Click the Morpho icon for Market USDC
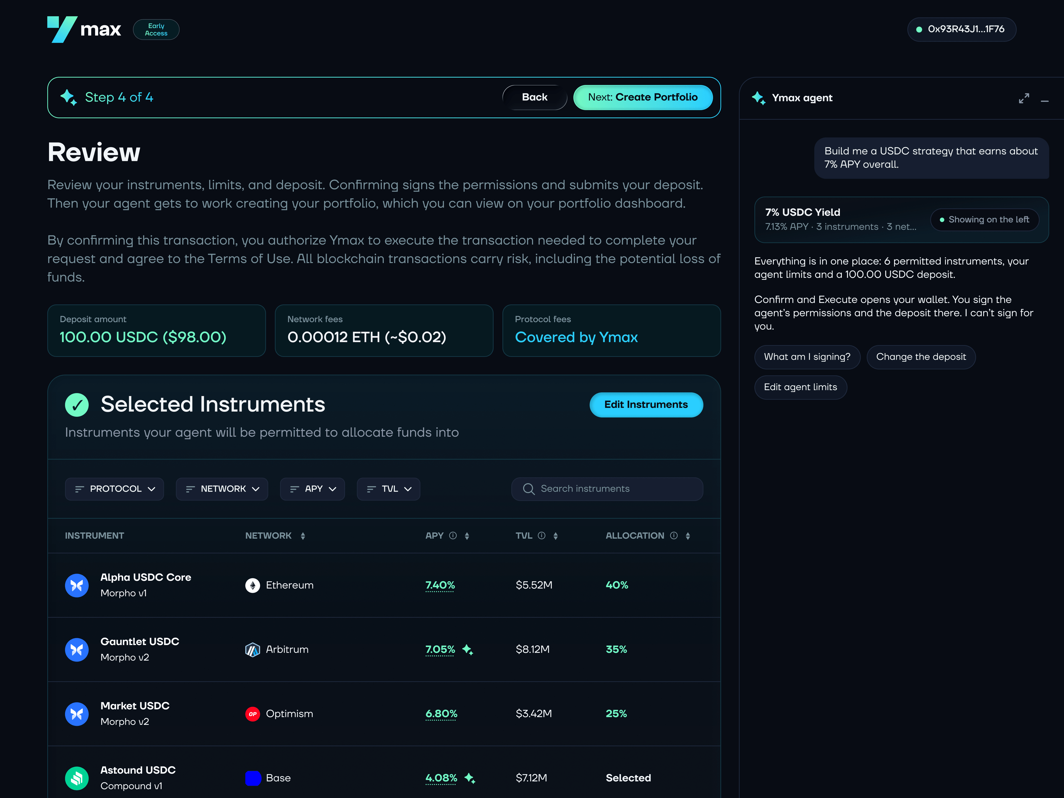The height and width of the screenshot is (798, 1064). (x=77, y=714)
